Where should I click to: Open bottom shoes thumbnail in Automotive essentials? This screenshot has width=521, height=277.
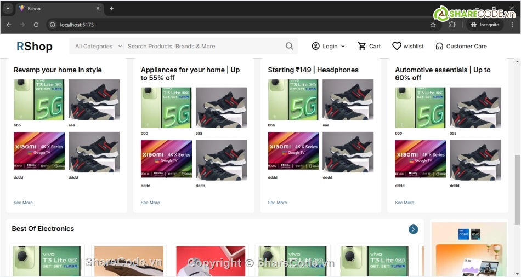pyautogui.click(x=475, y=160)
